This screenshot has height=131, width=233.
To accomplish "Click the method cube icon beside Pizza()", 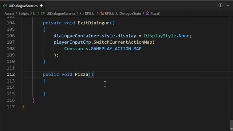I will tap(147, 13).
